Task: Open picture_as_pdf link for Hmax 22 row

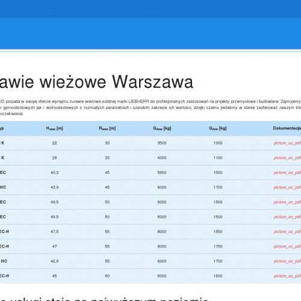Action: (x=287, y=143)
